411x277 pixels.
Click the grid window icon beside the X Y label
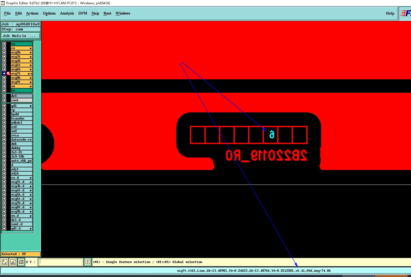coord(21,262)
